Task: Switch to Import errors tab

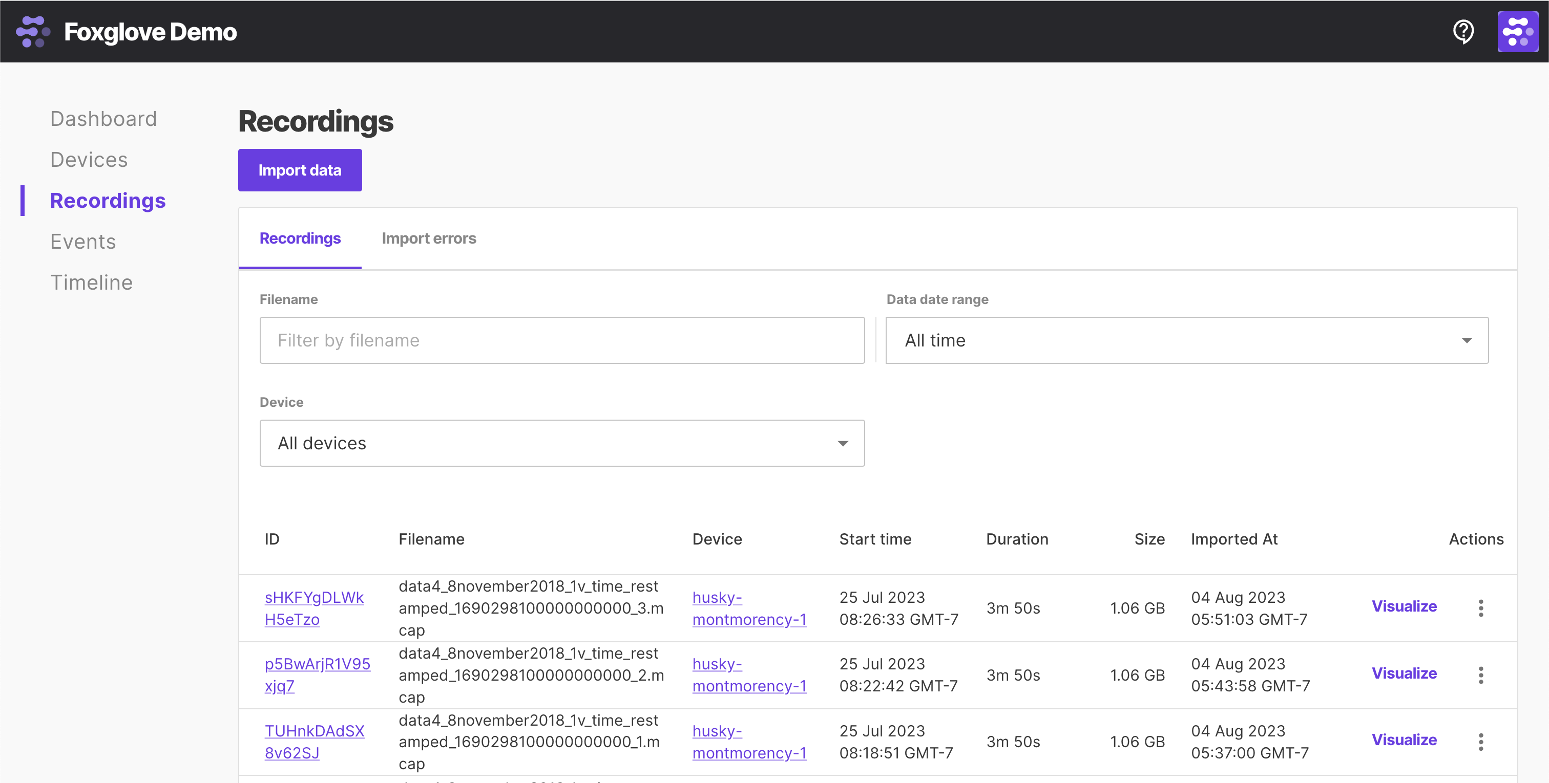Action: coord(429,237)
